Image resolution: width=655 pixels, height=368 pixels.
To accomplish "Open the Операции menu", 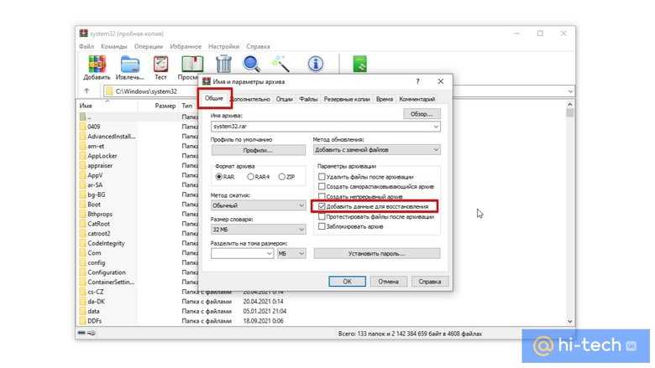I will [x=148, y=46].
